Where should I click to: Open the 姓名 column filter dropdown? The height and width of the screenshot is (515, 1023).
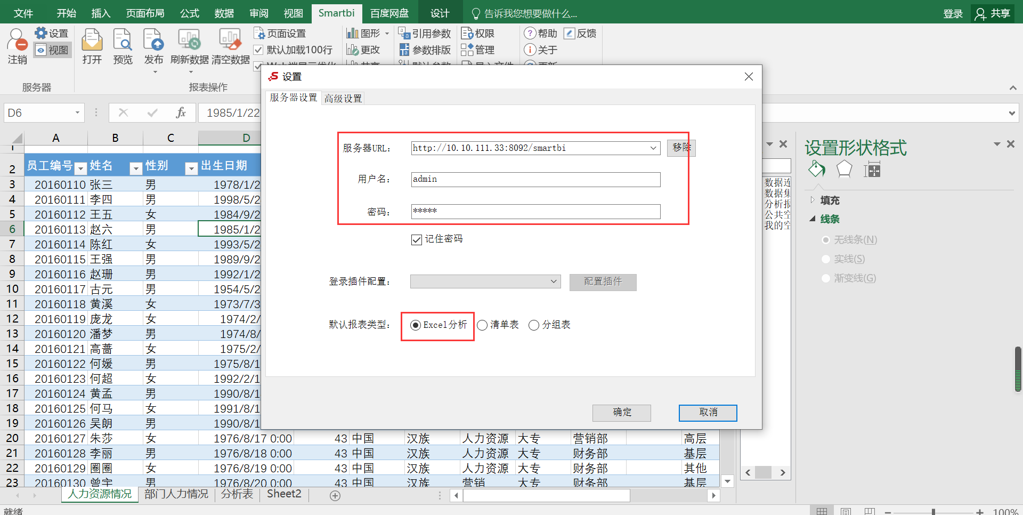[x=136, y=168]
